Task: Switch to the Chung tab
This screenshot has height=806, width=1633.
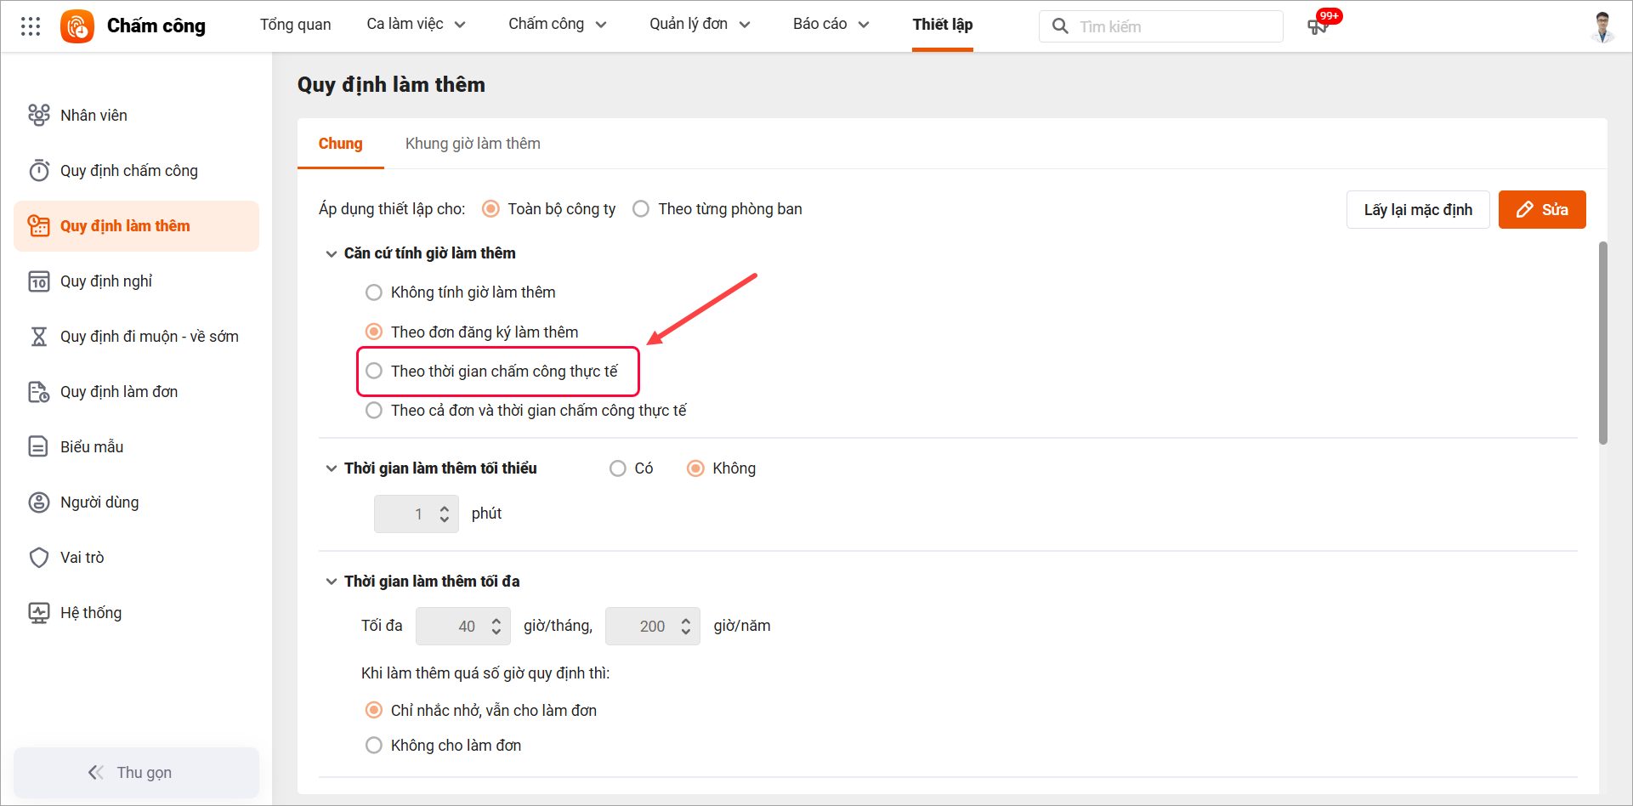Action: (341, 144)
